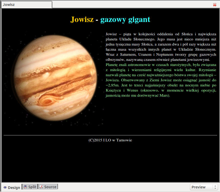The width and height of the screenshot is (220, 192).
Task: Click the Split tab's icon
Action: (25, 187)
